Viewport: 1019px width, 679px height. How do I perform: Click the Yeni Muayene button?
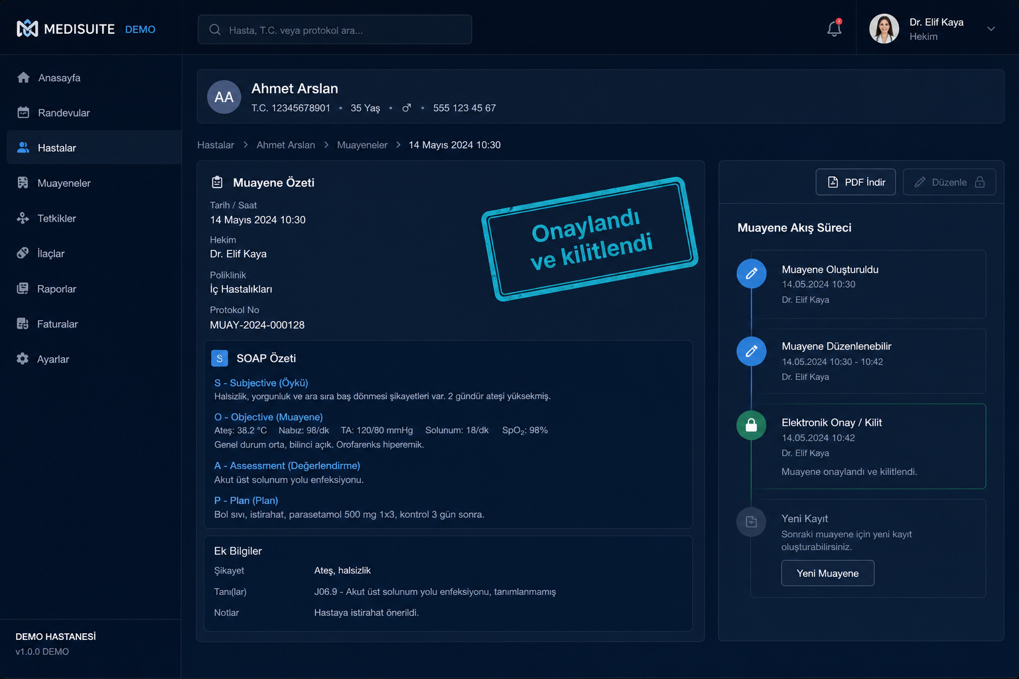[827, 574]
